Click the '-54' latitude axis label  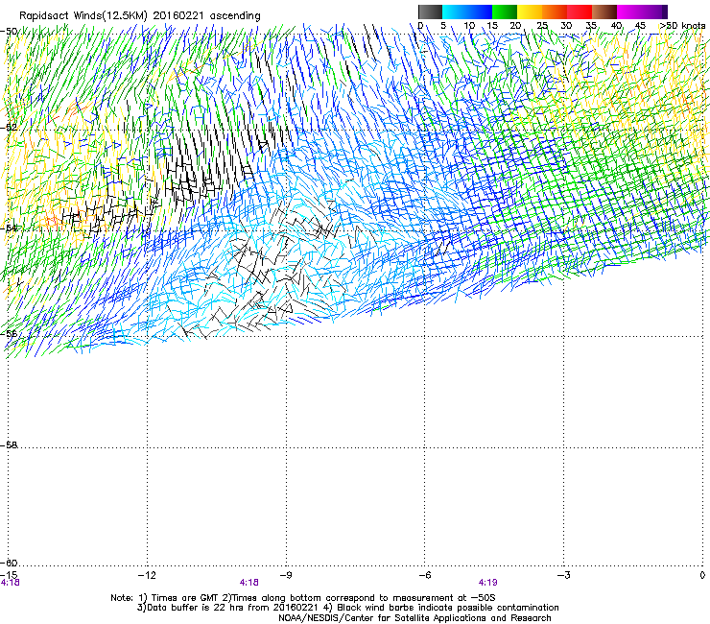click(9, 228)
